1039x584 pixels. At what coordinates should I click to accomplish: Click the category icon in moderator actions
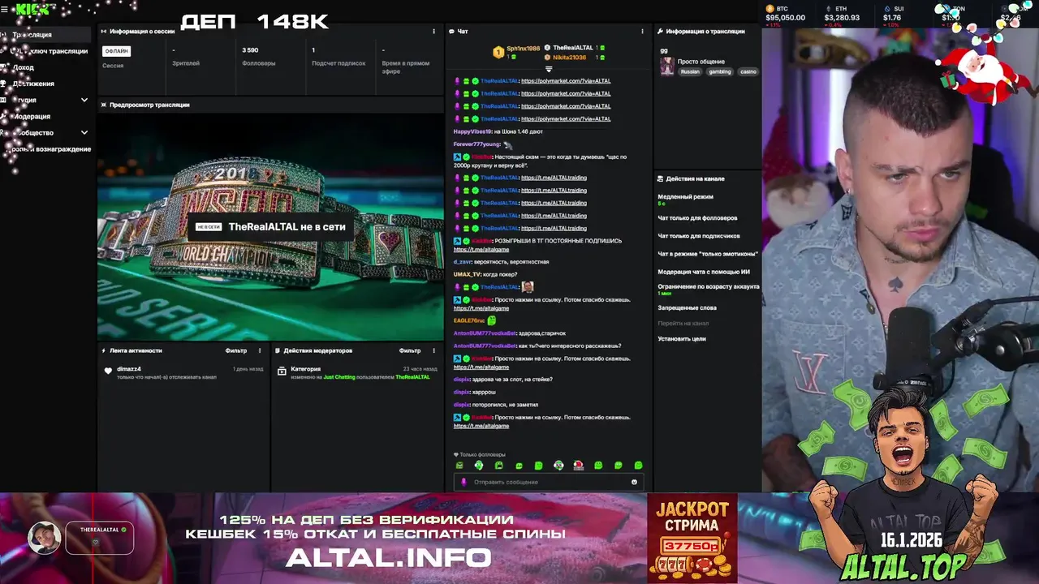click(x=282, y=371)
